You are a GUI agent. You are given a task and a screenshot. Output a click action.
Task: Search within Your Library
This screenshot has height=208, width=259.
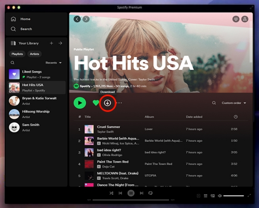click(x=13, y=63)
